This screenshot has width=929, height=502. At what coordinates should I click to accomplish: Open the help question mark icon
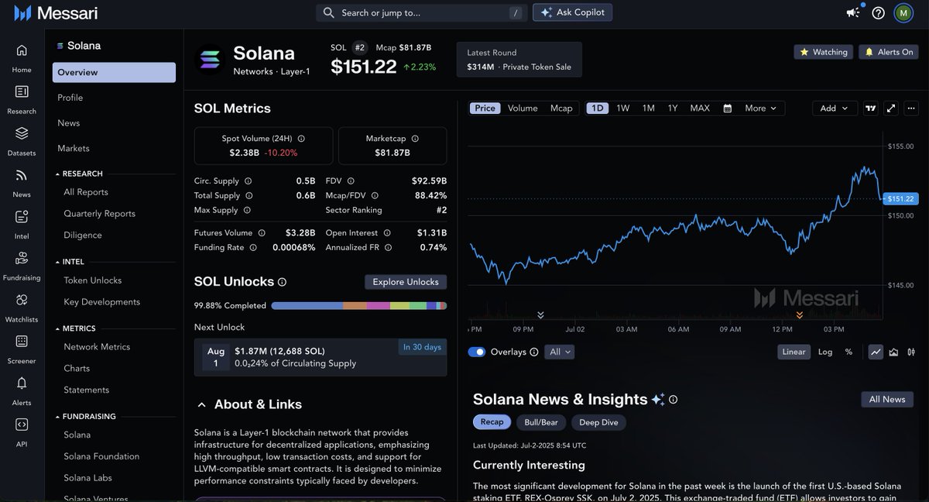[878, 12]
